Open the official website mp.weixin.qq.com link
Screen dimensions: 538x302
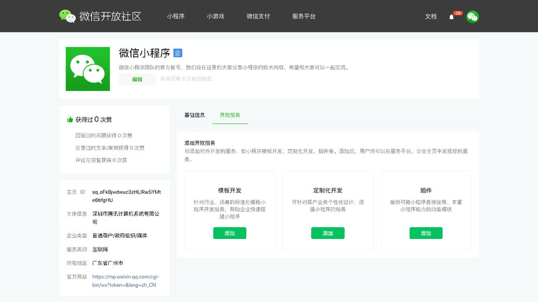tap(126, 281)
